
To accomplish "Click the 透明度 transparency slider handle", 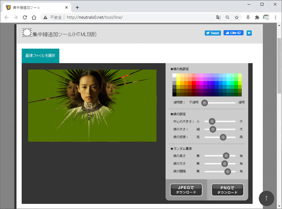I will 204,103.
